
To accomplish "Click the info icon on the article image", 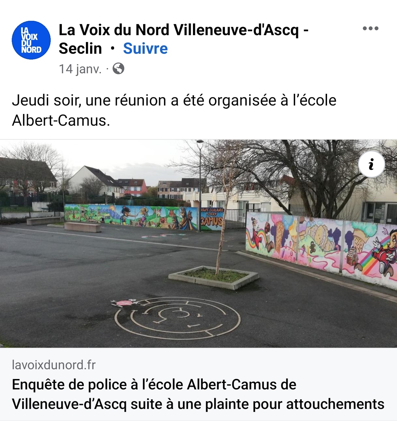I will click(371, 164).
